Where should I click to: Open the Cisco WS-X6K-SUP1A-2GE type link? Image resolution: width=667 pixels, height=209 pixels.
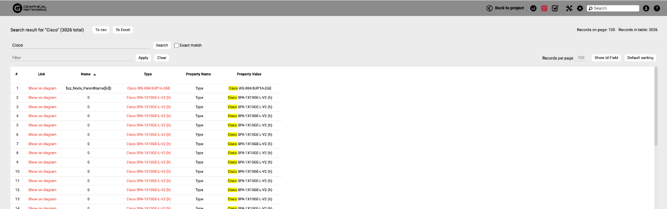click(149, 89)
